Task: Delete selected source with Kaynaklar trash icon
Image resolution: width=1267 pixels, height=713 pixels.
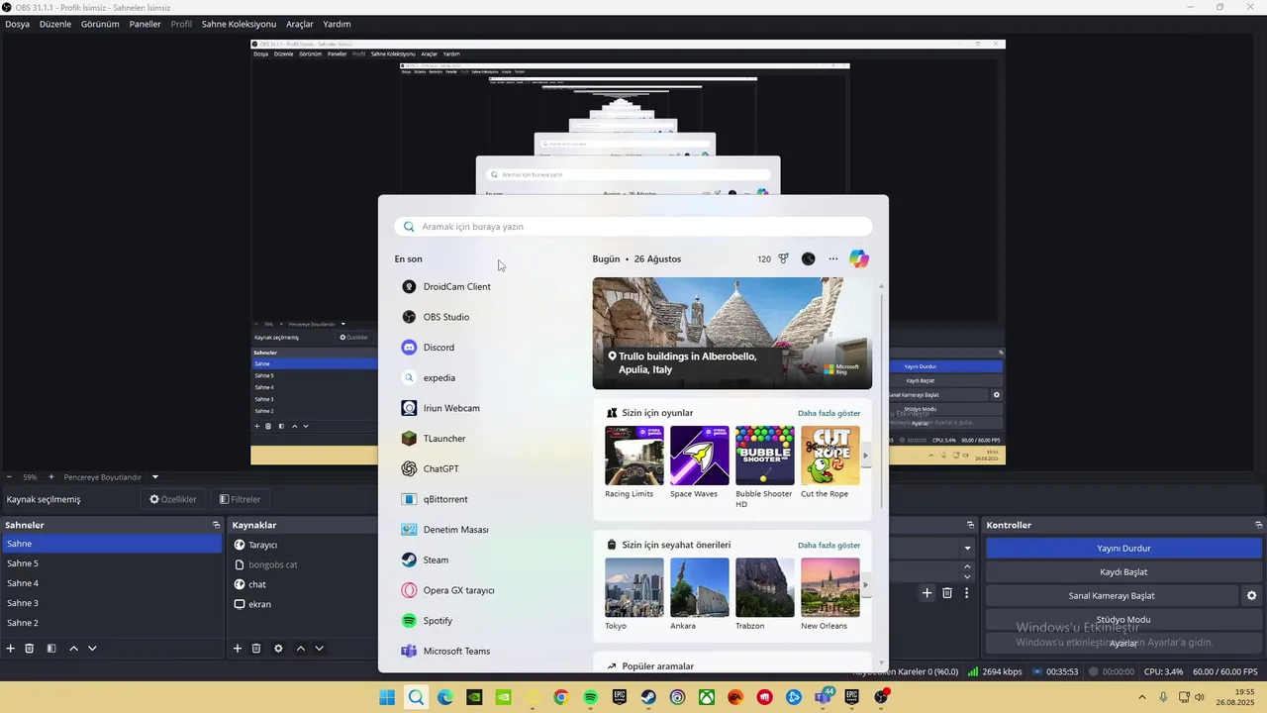Action: [x=256, y=649]
